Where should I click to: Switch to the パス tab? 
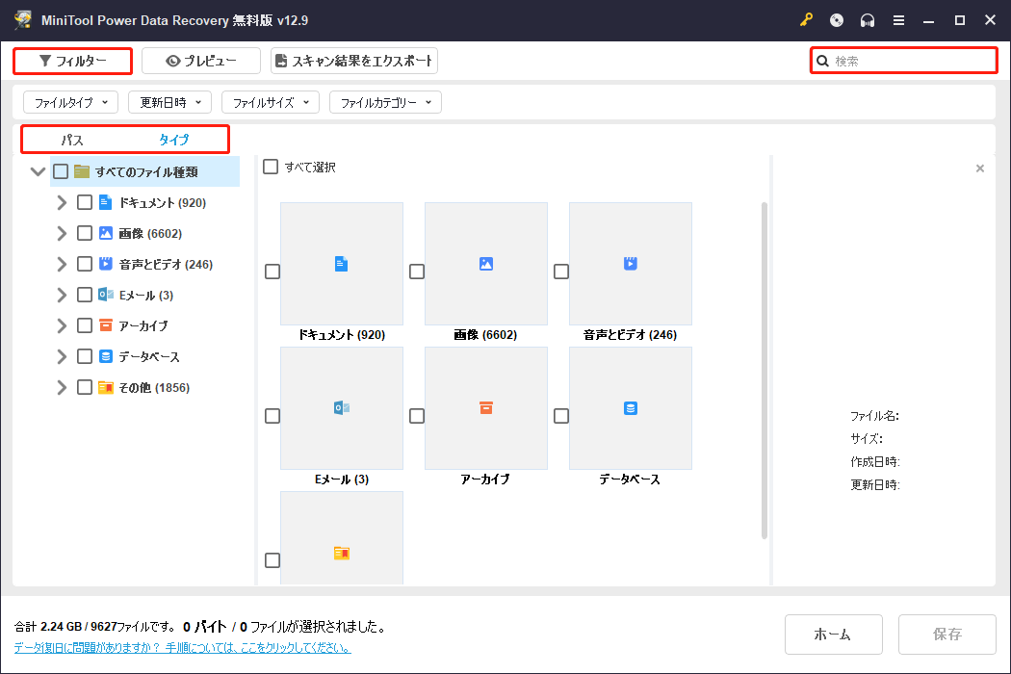click(x=72, y=140)
